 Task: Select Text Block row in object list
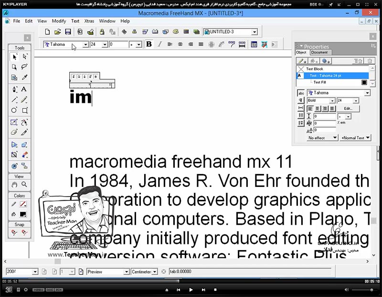(x=332, y=69)
